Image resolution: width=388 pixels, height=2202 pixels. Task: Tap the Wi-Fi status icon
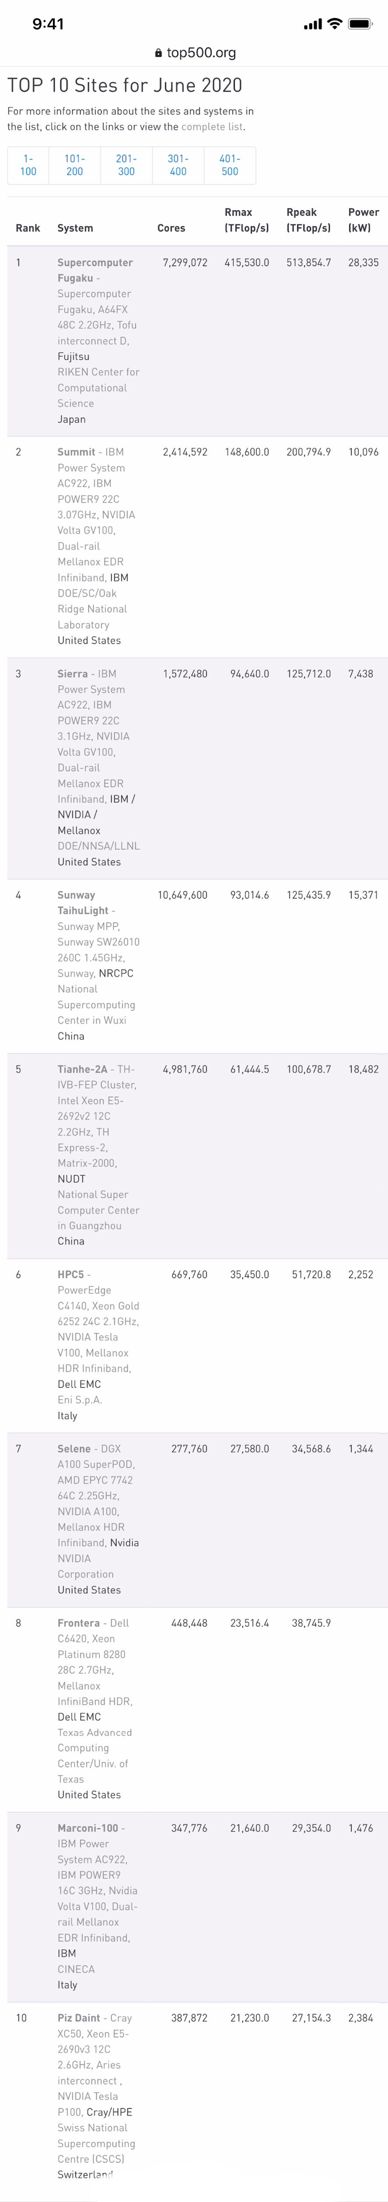coord(334,24)
